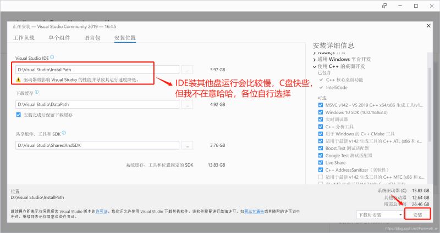This screenshot has width=440, height=233.
Task: Click the 系统缓存、工具和位置固定的 SDK label
Action: click(159, 165)
